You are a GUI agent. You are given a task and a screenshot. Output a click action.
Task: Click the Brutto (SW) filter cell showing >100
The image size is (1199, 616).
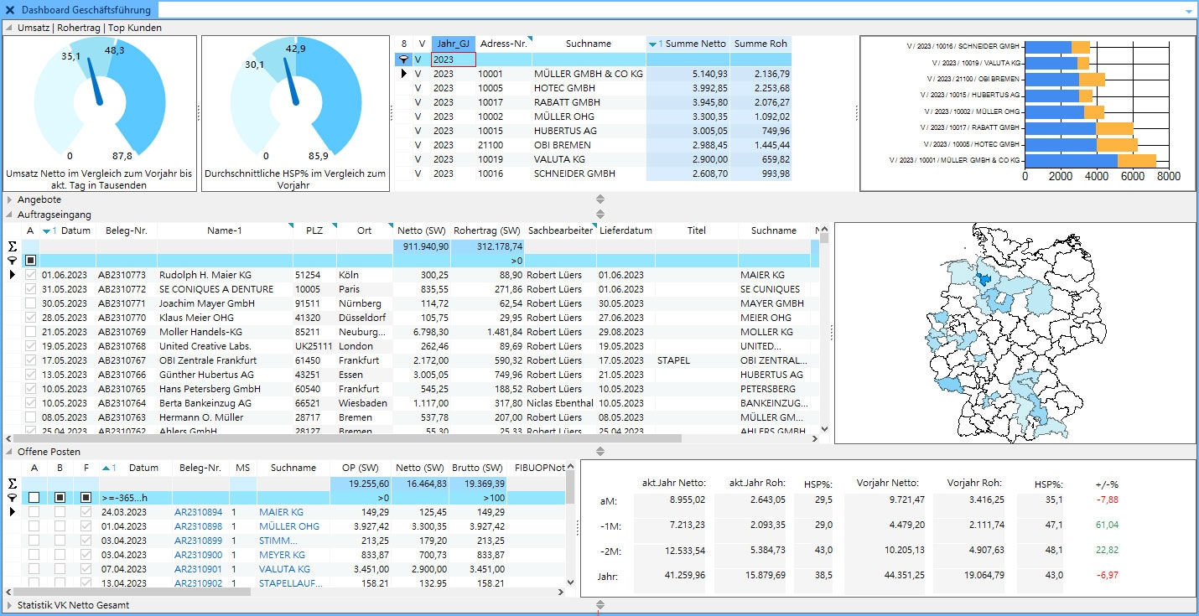(x=478, y=498)
